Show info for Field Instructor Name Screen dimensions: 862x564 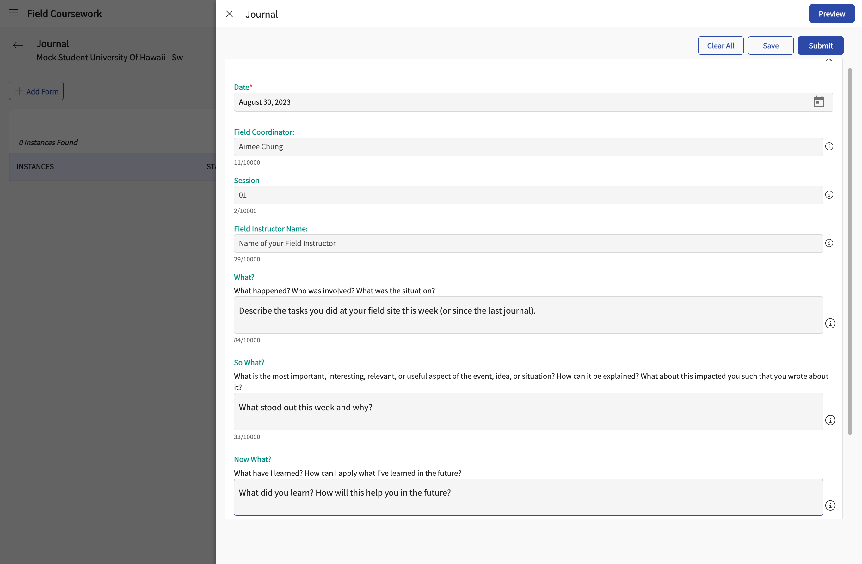click(x=829, y=243)
